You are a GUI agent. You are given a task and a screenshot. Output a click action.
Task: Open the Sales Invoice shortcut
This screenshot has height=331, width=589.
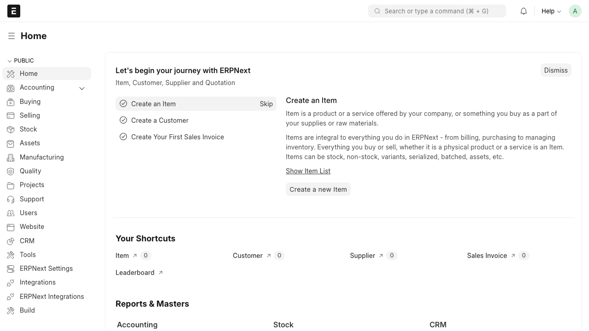pos(487,256)
